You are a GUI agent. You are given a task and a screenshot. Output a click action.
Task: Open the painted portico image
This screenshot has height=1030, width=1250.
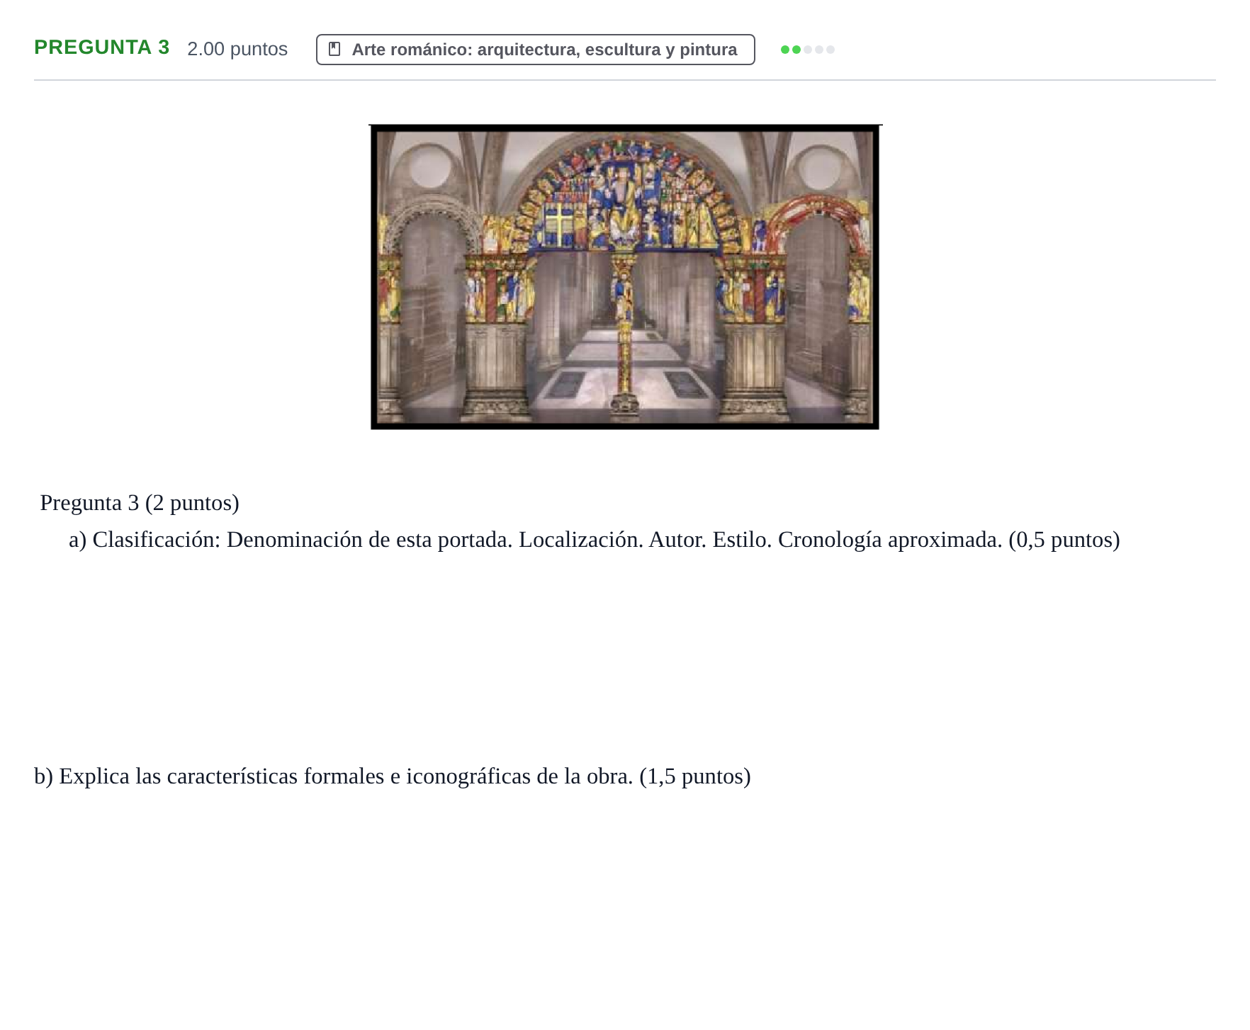[x=625, y=277]
